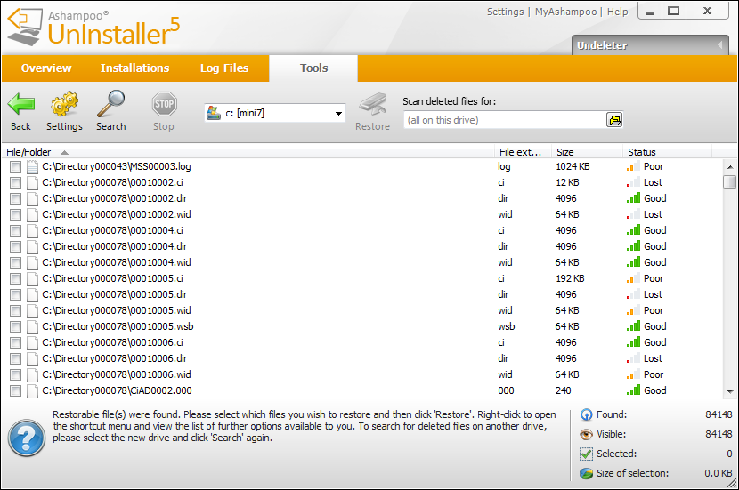Check the box for 00010002.ci

coord(15,182)
